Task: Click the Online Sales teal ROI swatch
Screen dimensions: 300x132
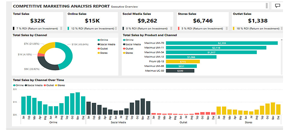Action: (x=68, y=28)
